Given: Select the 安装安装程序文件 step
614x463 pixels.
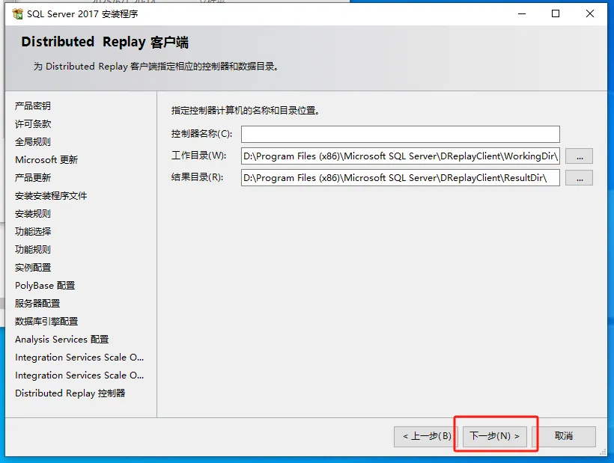Looking at the screenshot, I should [51, 196].
